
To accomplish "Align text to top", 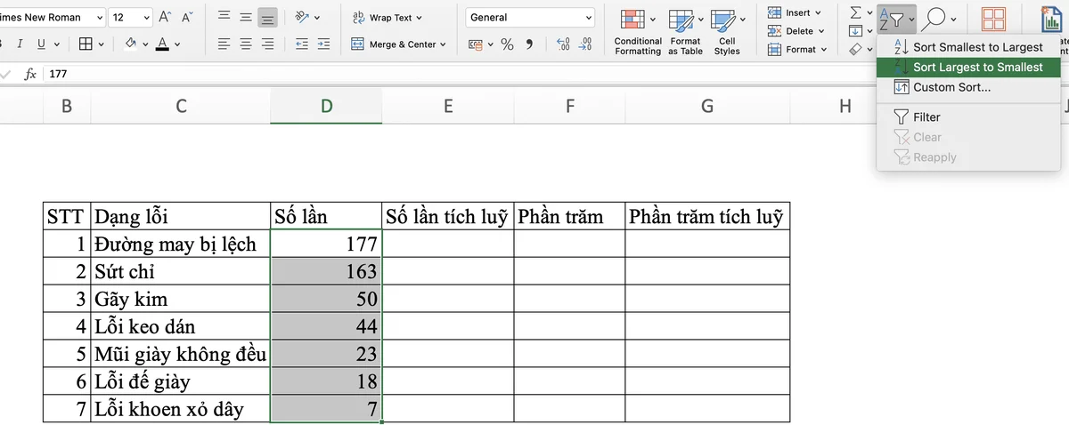I will [224, 17].
